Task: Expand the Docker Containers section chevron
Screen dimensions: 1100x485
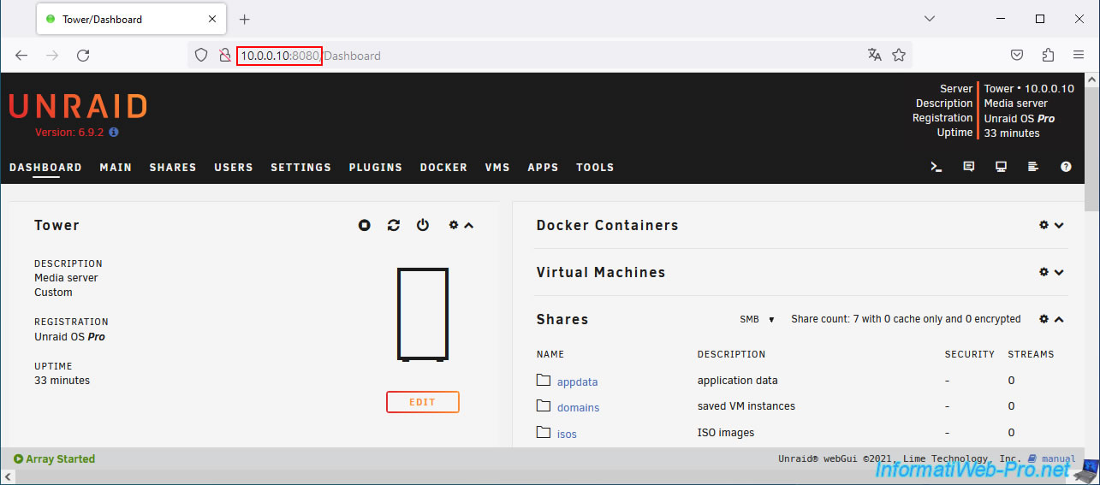Action: [x=1059, y=225]
